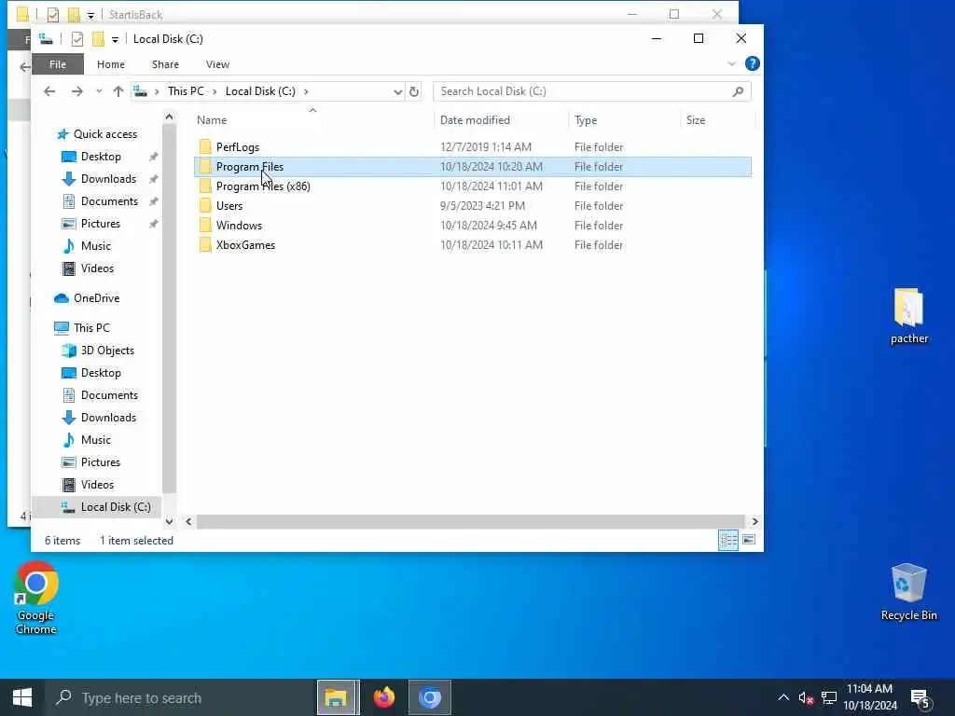
Task: Open the pacther desktop folder
Action: click(x=908, y=317)
